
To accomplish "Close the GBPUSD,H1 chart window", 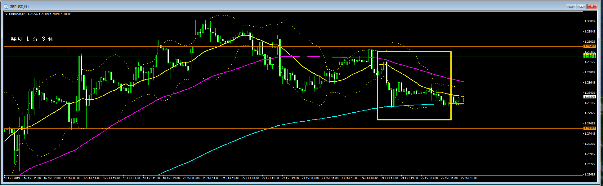I will (x=592, y=6).
